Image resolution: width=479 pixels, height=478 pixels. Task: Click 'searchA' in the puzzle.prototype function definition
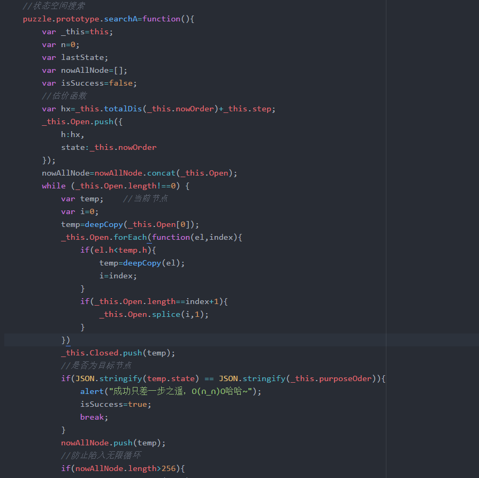point(120,19)
